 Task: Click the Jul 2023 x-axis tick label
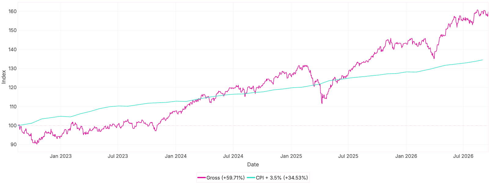click(118, 156)
